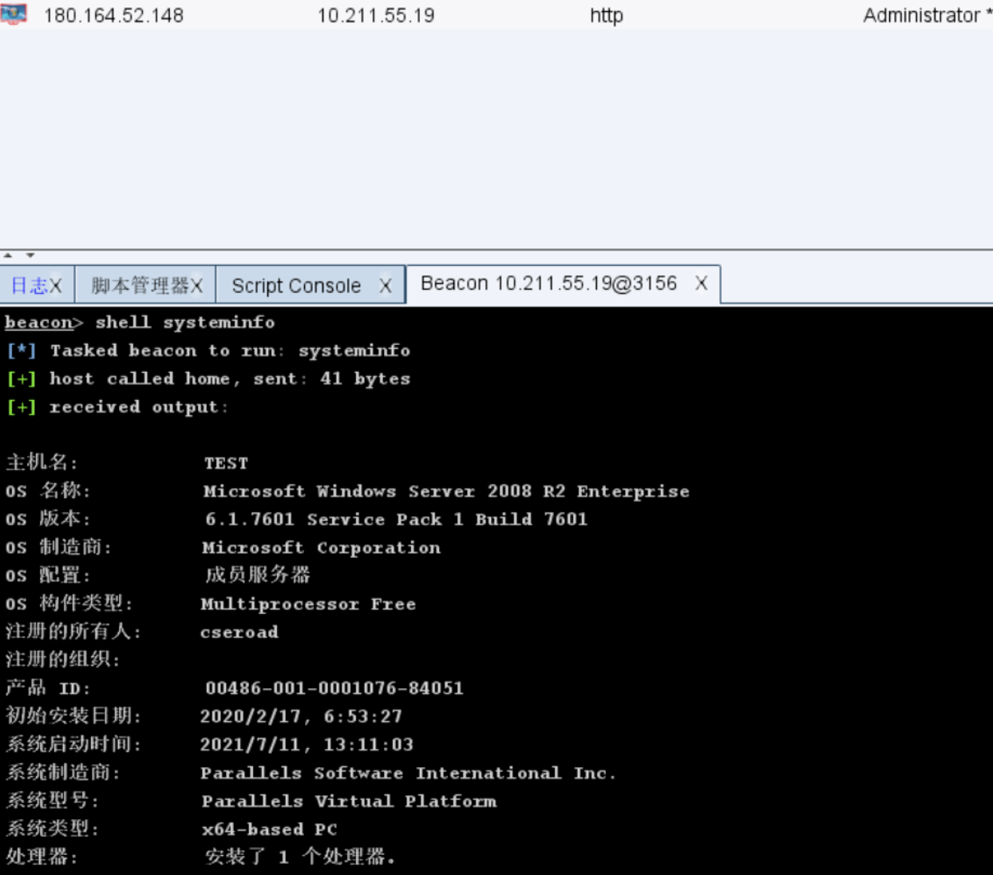Click boot time 2021/7/11, 13:11:03
The image size is (993, 875).
pos(307,745)
